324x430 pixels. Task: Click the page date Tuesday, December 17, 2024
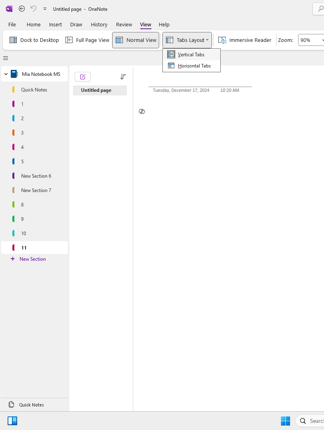181,90
